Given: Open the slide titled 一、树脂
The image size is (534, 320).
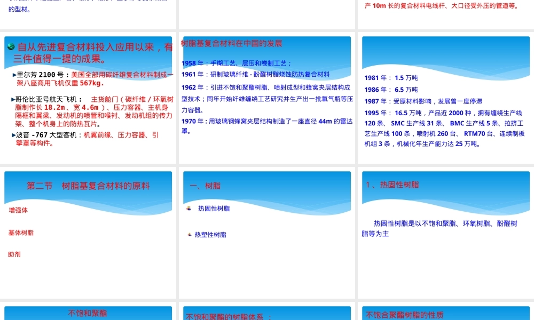Looking at the screenshot, I should pos(267,233).
